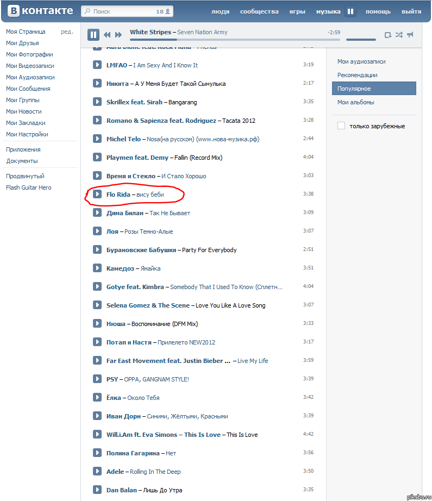Open the 'Flash Guitar Hero' app link
This screenshot has height=501, width=432.
[x=28, y=187]
